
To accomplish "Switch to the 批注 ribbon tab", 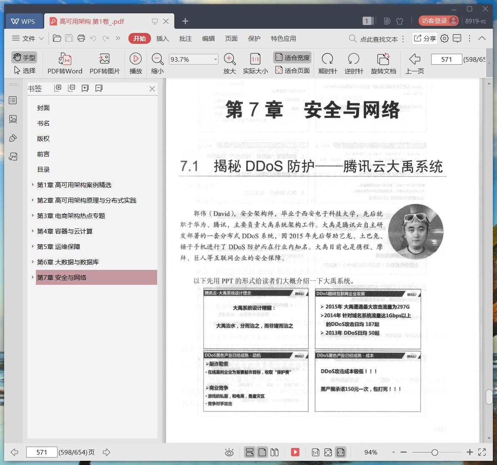I will [186, 38].
